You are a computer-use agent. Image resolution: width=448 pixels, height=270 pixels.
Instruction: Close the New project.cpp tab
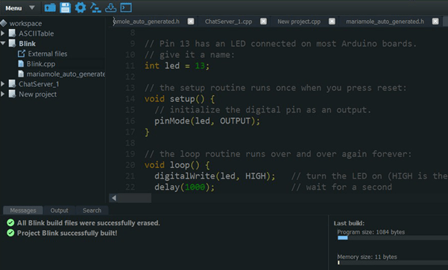point(332,22)
